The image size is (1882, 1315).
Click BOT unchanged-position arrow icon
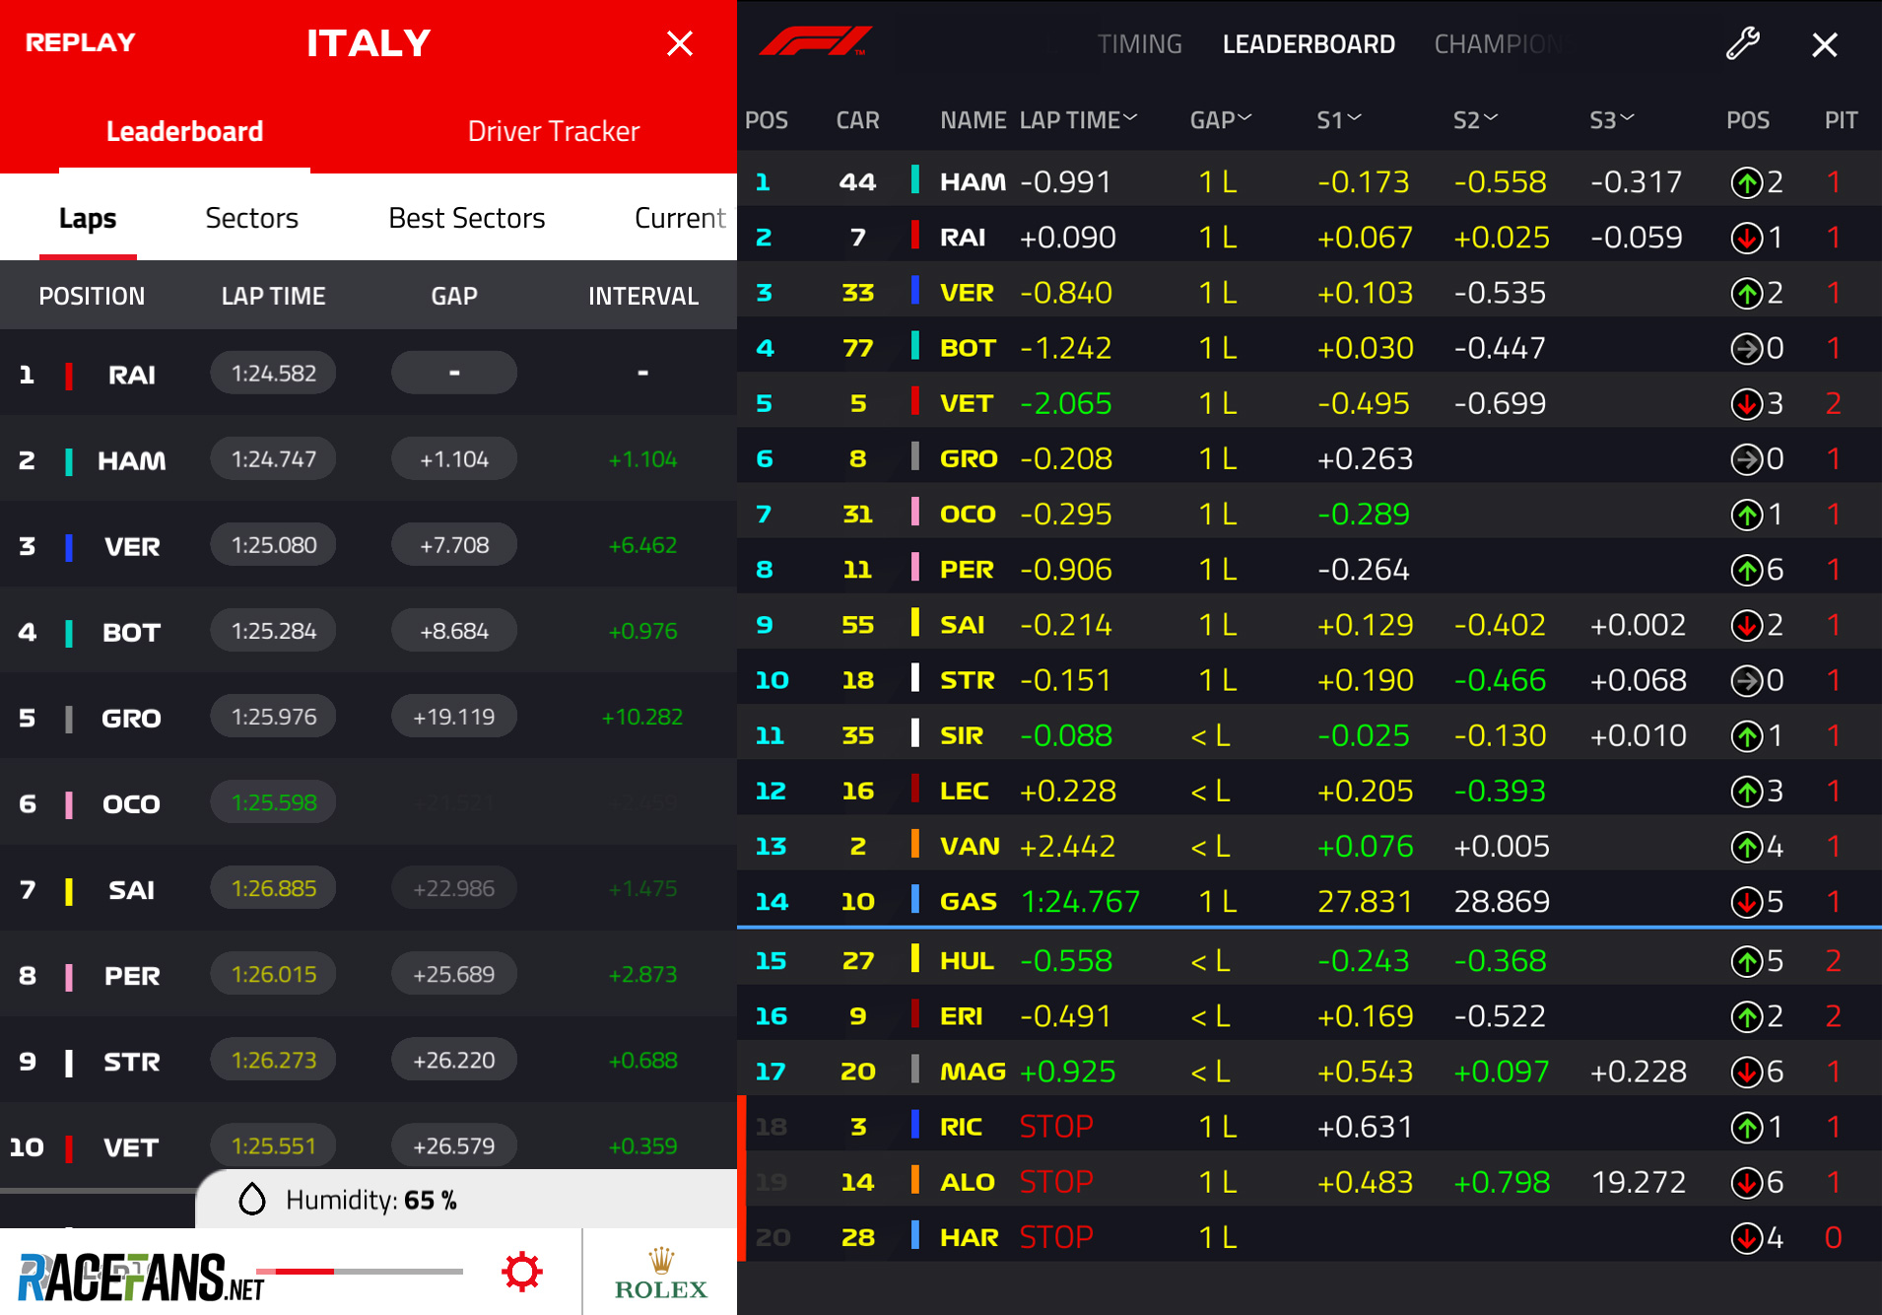point(1747,348)
